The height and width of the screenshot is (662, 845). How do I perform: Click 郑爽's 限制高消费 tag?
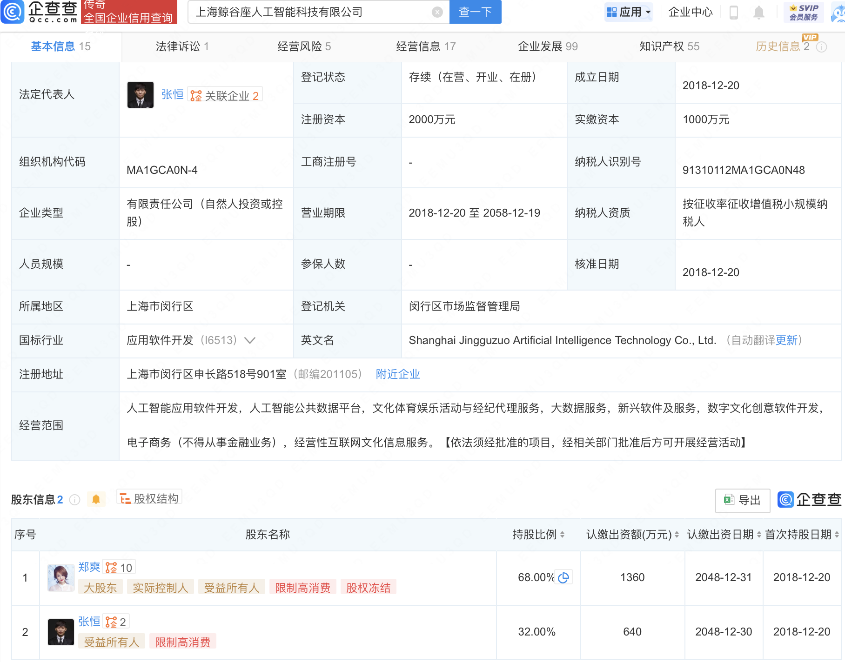coord(303,588)
